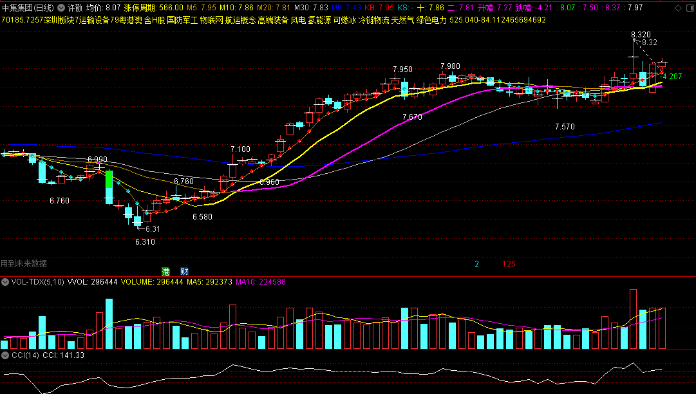Screen dimensions: 696x394
Task: Click the M30: 7.83 moving average label
Action: 311,8
